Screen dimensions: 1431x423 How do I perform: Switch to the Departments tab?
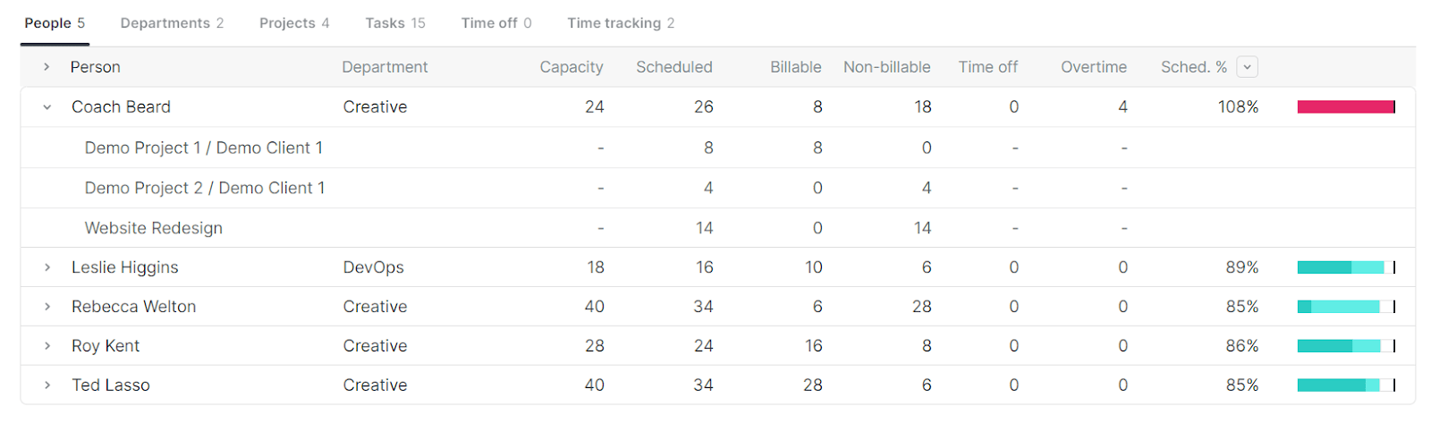pos(172,23)
